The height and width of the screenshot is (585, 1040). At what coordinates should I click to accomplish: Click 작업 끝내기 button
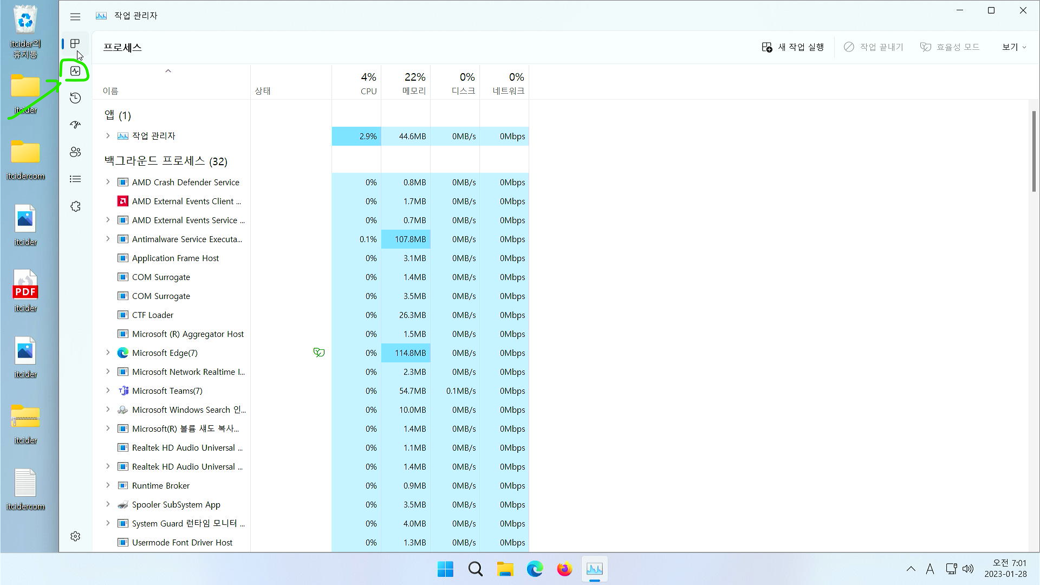[874, 47]
